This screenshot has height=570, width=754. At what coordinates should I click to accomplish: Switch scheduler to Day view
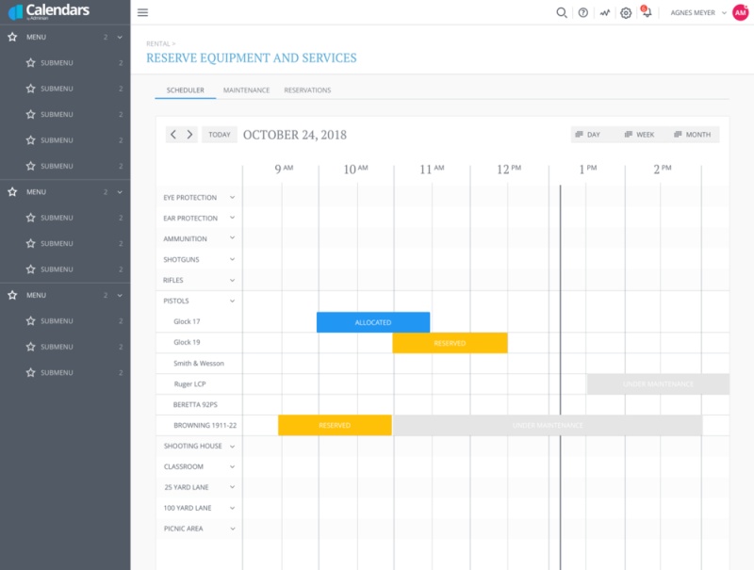[587, 135]
